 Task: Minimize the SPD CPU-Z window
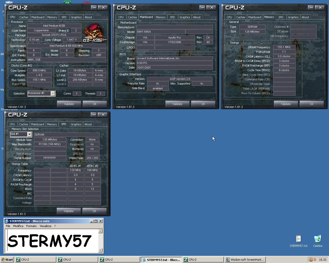coord(94,115)
